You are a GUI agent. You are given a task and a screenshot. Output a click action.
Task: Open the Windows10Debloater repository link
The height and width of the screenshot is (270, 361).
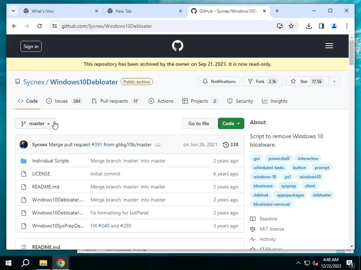pos(84,82)
